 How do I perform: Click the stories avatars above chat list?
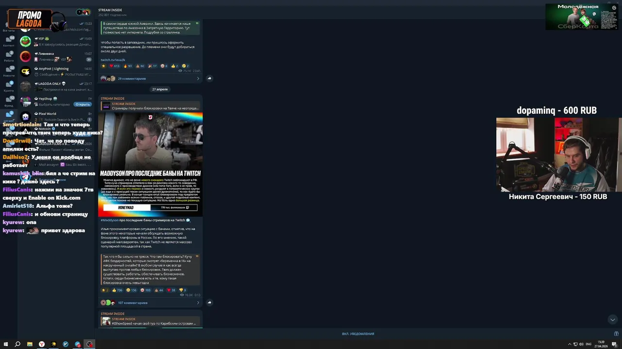(84, 12)
